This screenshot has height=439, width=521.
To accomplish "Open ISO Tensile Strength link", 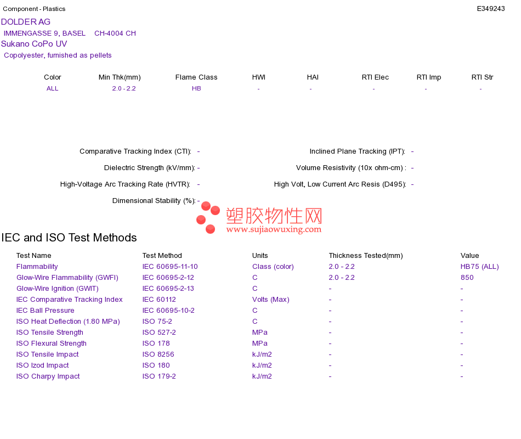I will [49, 332].
